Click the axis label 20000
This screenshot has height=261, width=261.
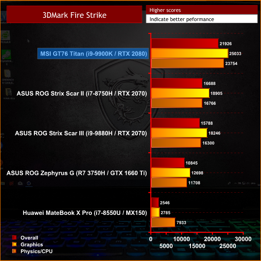(212, 239)
